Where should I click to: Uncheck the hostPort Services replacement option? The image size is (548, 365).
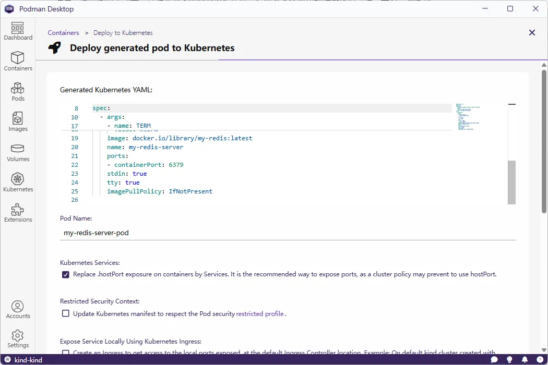tap(65, 274)
